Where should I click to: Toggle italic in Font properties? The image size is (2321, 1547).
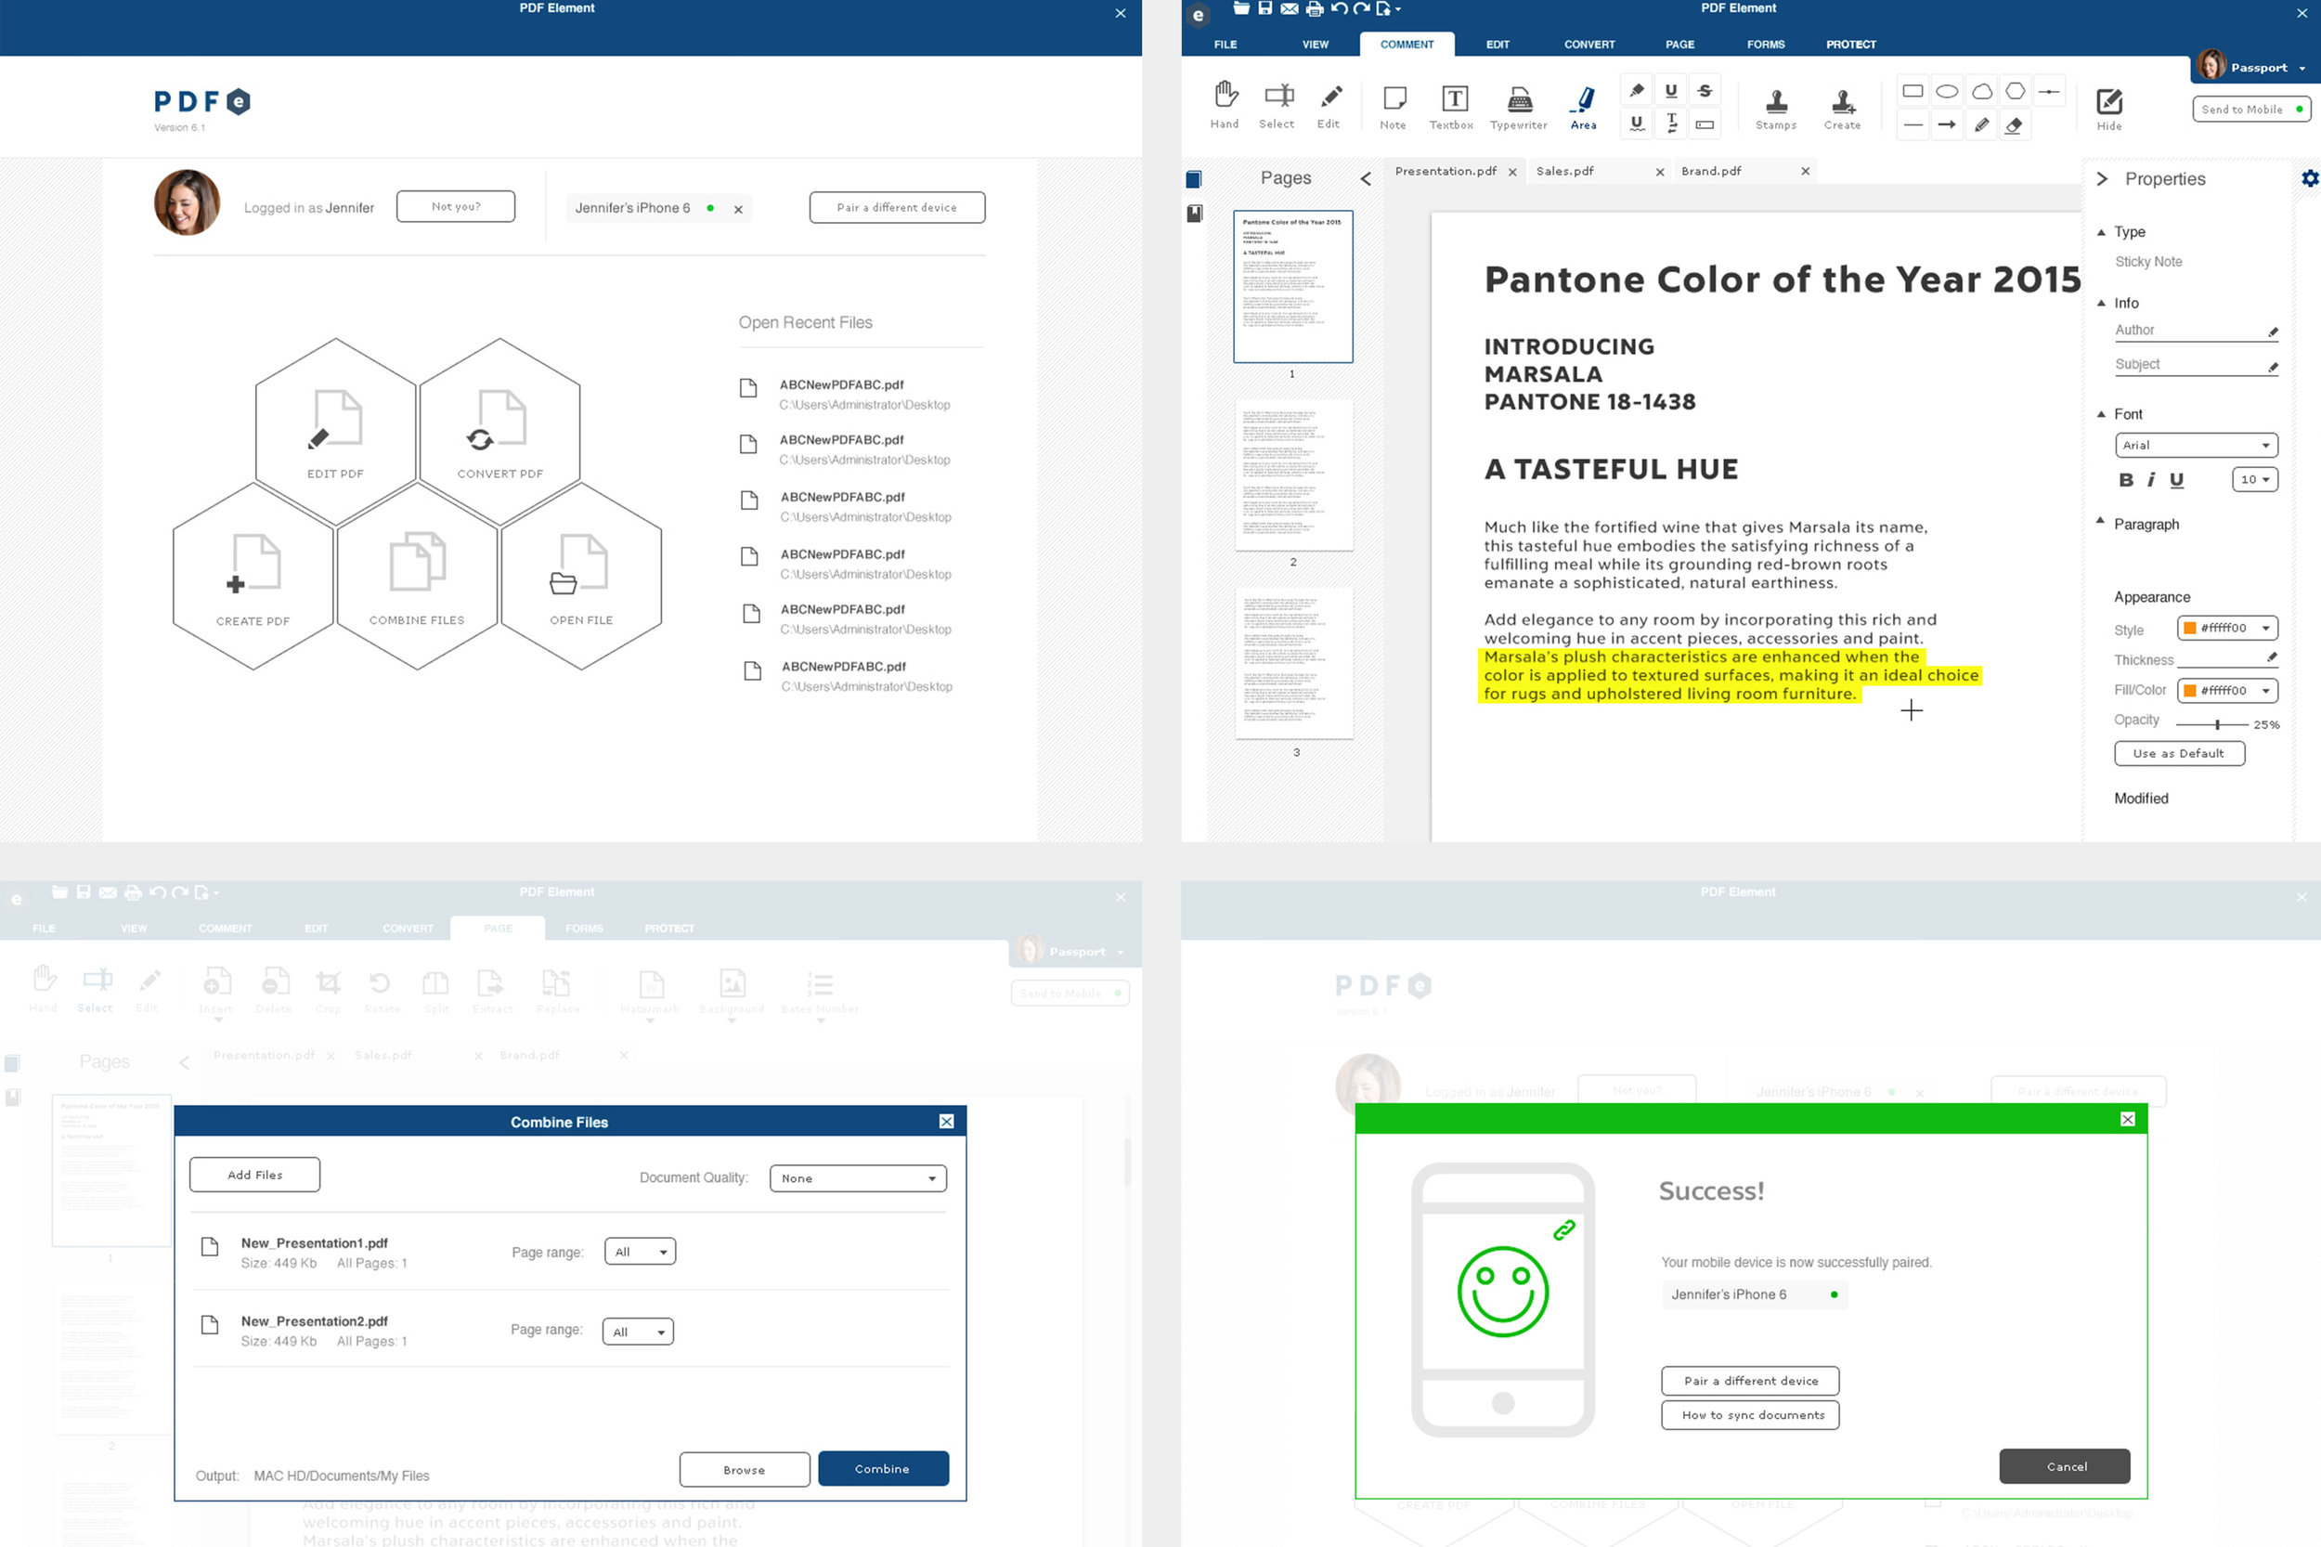2150,479
